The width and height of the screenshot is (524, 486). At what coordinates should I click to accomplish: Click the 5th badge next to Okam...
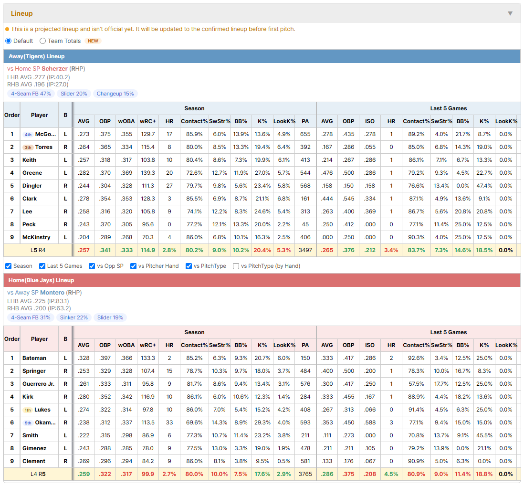point(28,423)
